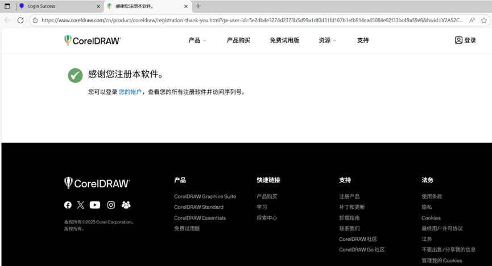Screen dimensions: 492x266
Task: Open the 免费试用版 navigation item
Action: 284,40
